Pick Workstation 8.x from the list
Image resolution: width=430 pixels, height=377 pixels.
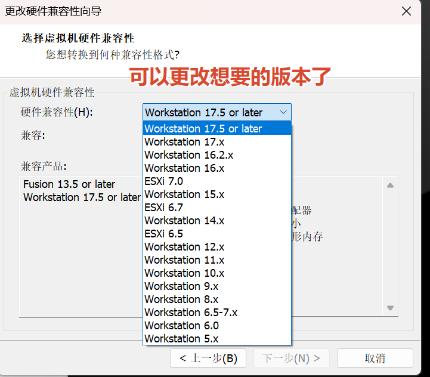(x=217, y=299)
